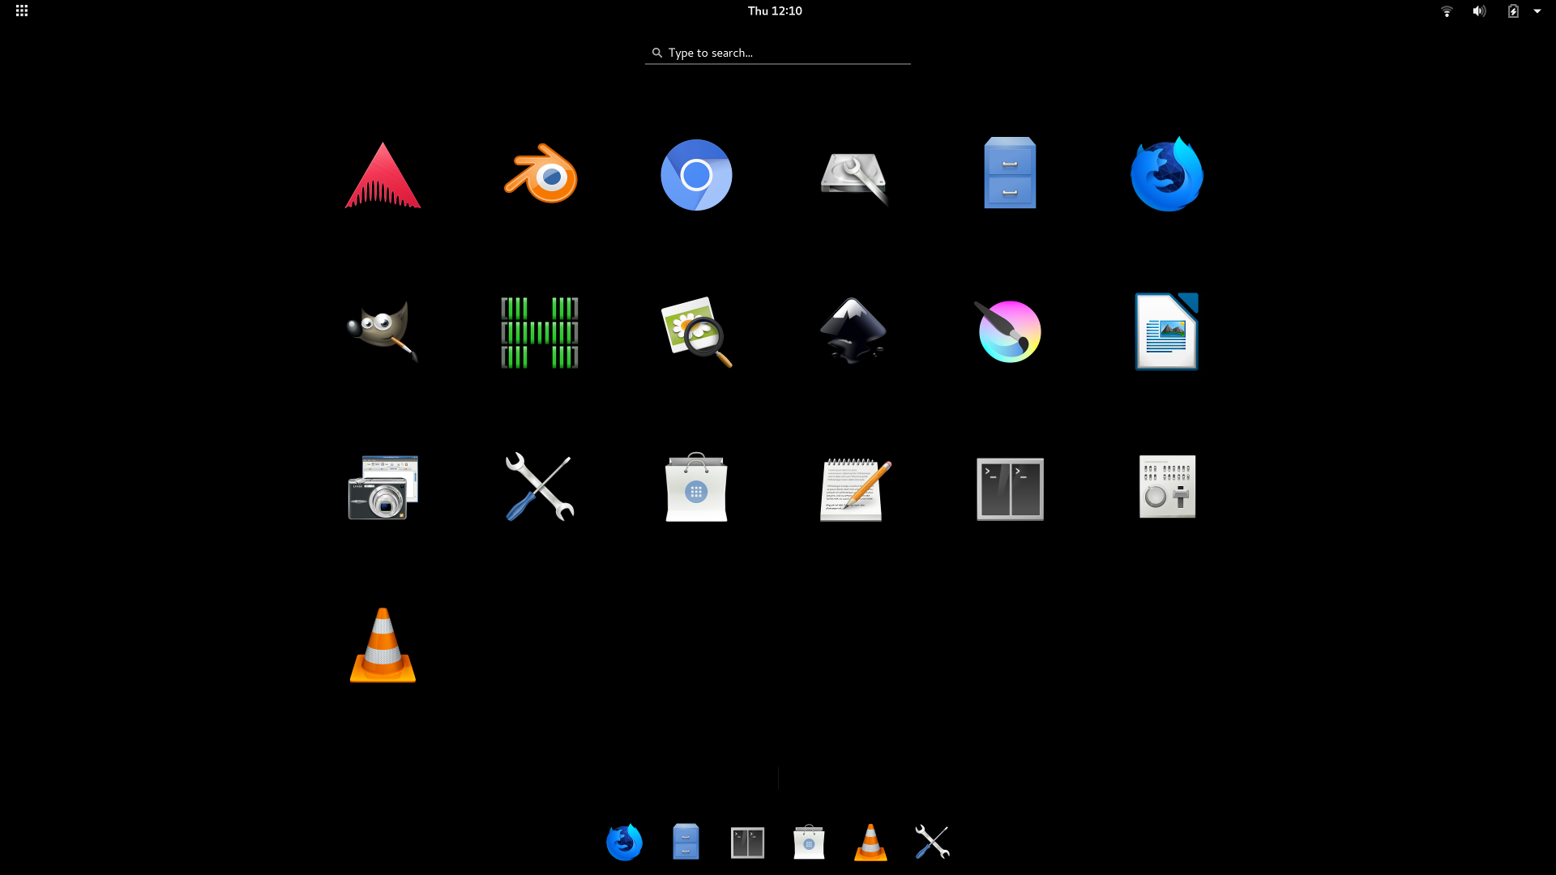Open Software shopping bag icon in grid
1556x875 pixels.
tap(696, 487)
